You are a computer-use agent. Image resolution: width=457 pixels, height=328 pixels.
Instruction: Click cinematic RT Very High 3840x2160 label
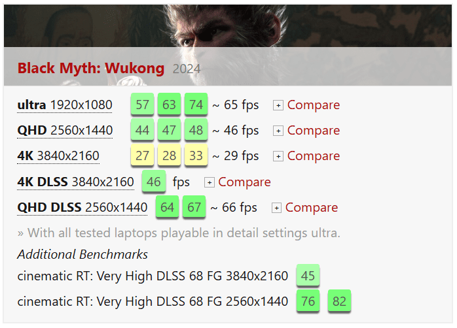click(x=153, y=276)
